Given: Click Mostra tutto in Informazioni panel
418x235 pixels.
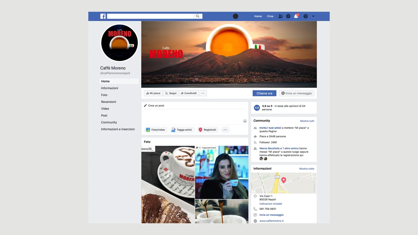Looking at the screenshot, I should pos(307,169).
